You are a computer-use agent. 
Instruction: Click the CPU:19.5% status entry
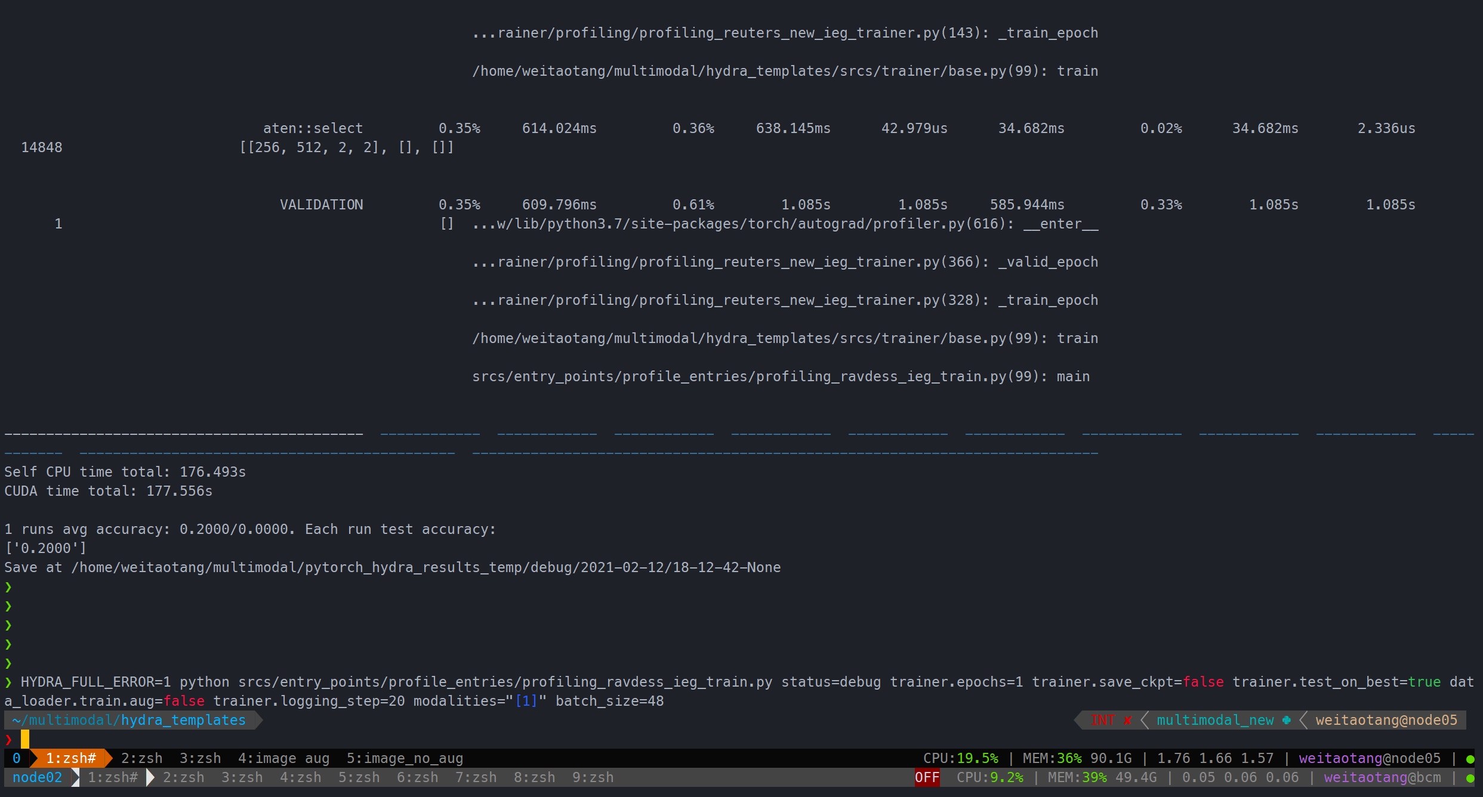point(961,758)
